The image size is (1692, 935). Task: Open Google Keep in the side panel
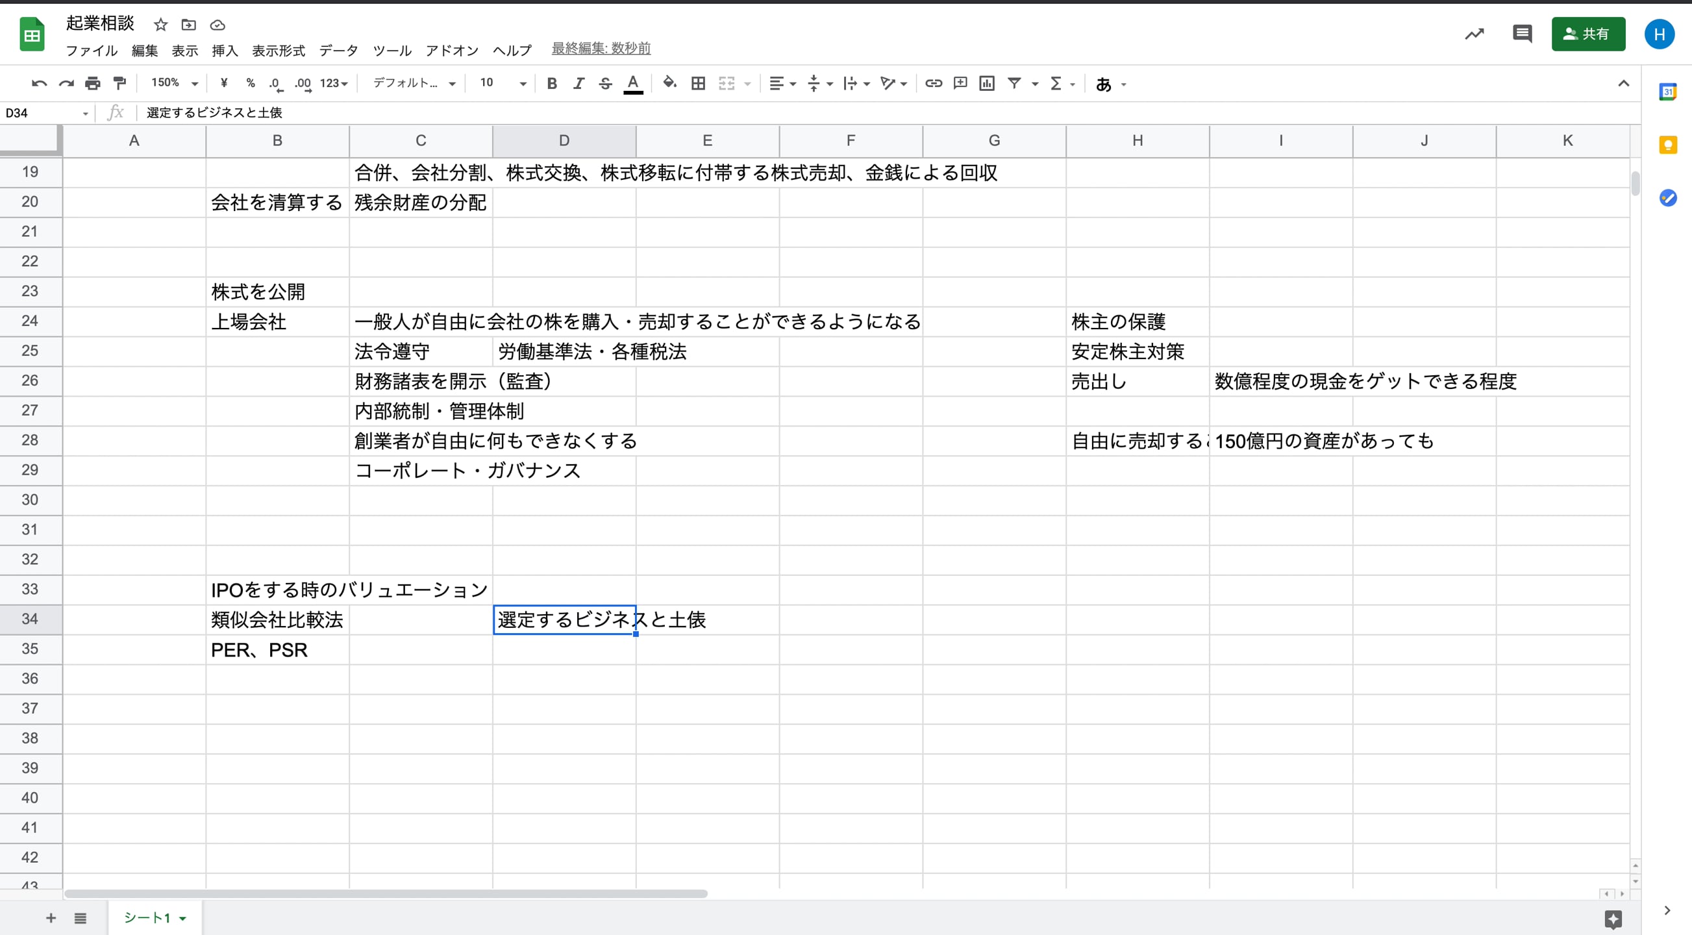coord(1668,145)
